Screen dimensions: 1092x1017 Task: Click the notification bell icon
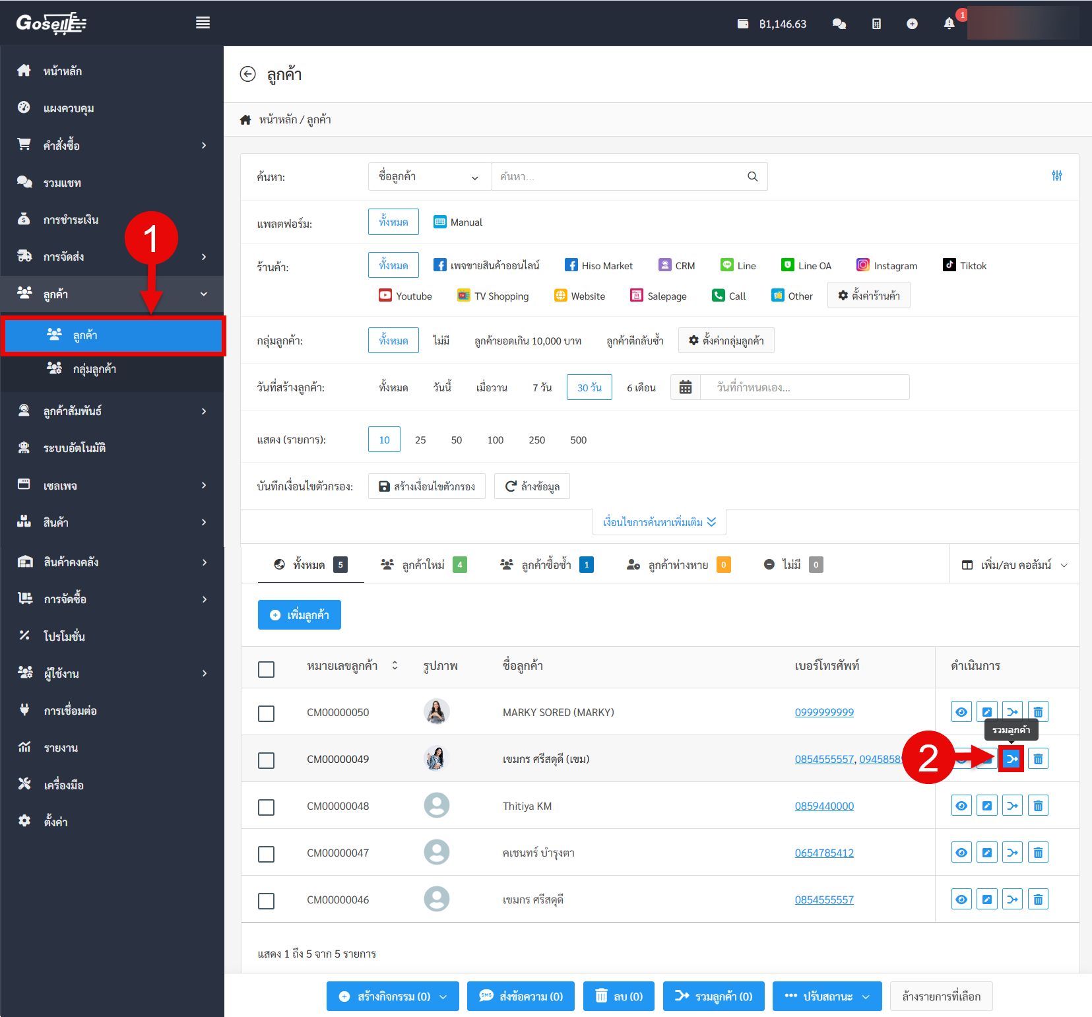coord(949,24)
